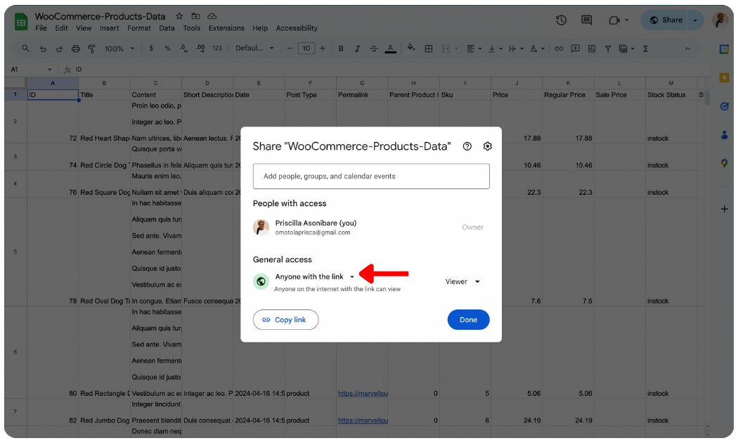Open comments icon in header
The height and width of the screenshot is (443, 738).
586,20
